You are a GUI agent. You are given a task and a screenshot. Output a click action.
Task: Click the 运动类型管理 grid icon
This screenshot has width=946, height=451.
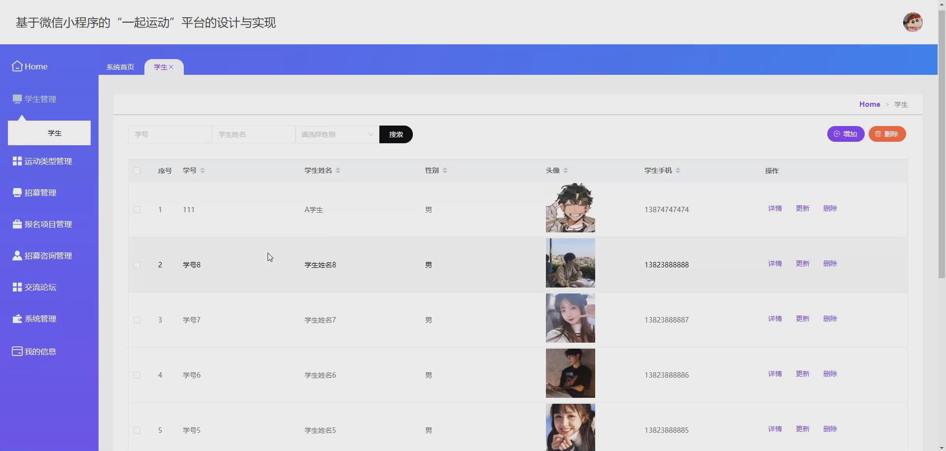(17, 161)
